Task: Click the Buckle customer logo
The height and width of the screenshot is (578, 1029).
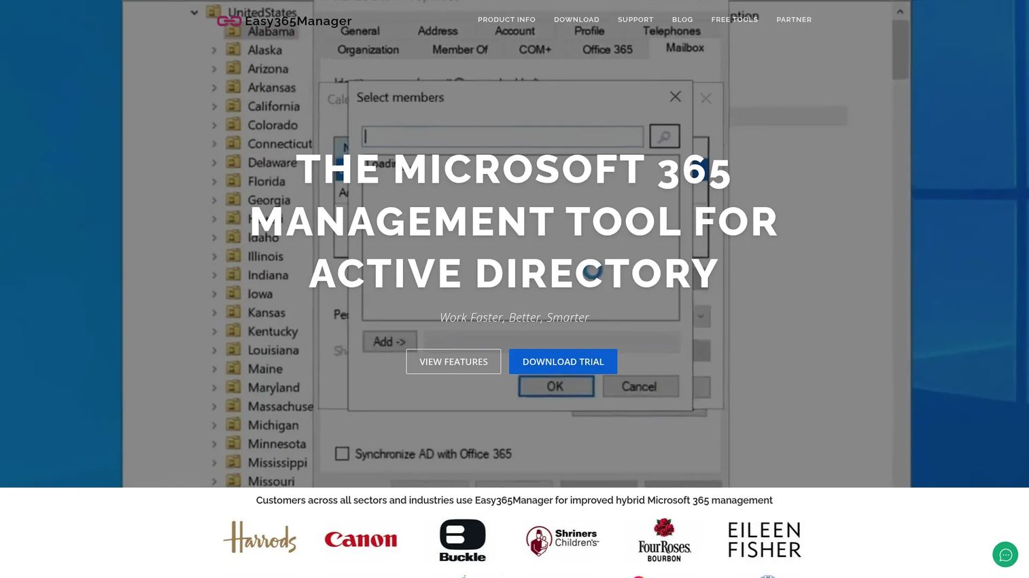Action: [x=462, y=540]
